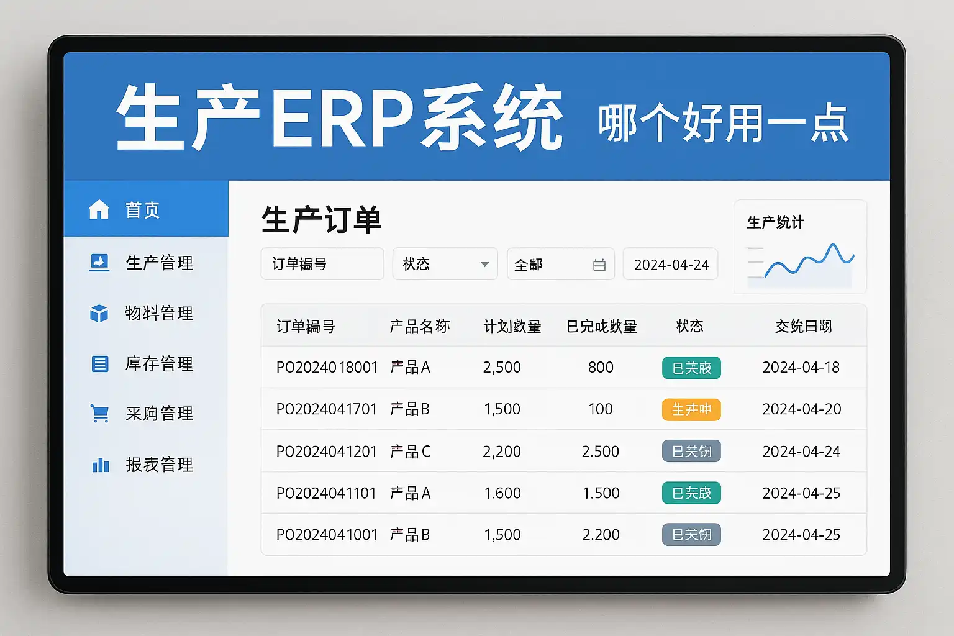The width and height of the screenshot is (954, 636).
Task: Open the calendar icon in the 全部 field
Action: [599, 265]
